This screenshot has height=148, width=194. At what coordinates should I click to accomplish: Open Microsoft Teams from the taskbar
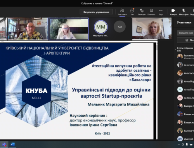4,144
